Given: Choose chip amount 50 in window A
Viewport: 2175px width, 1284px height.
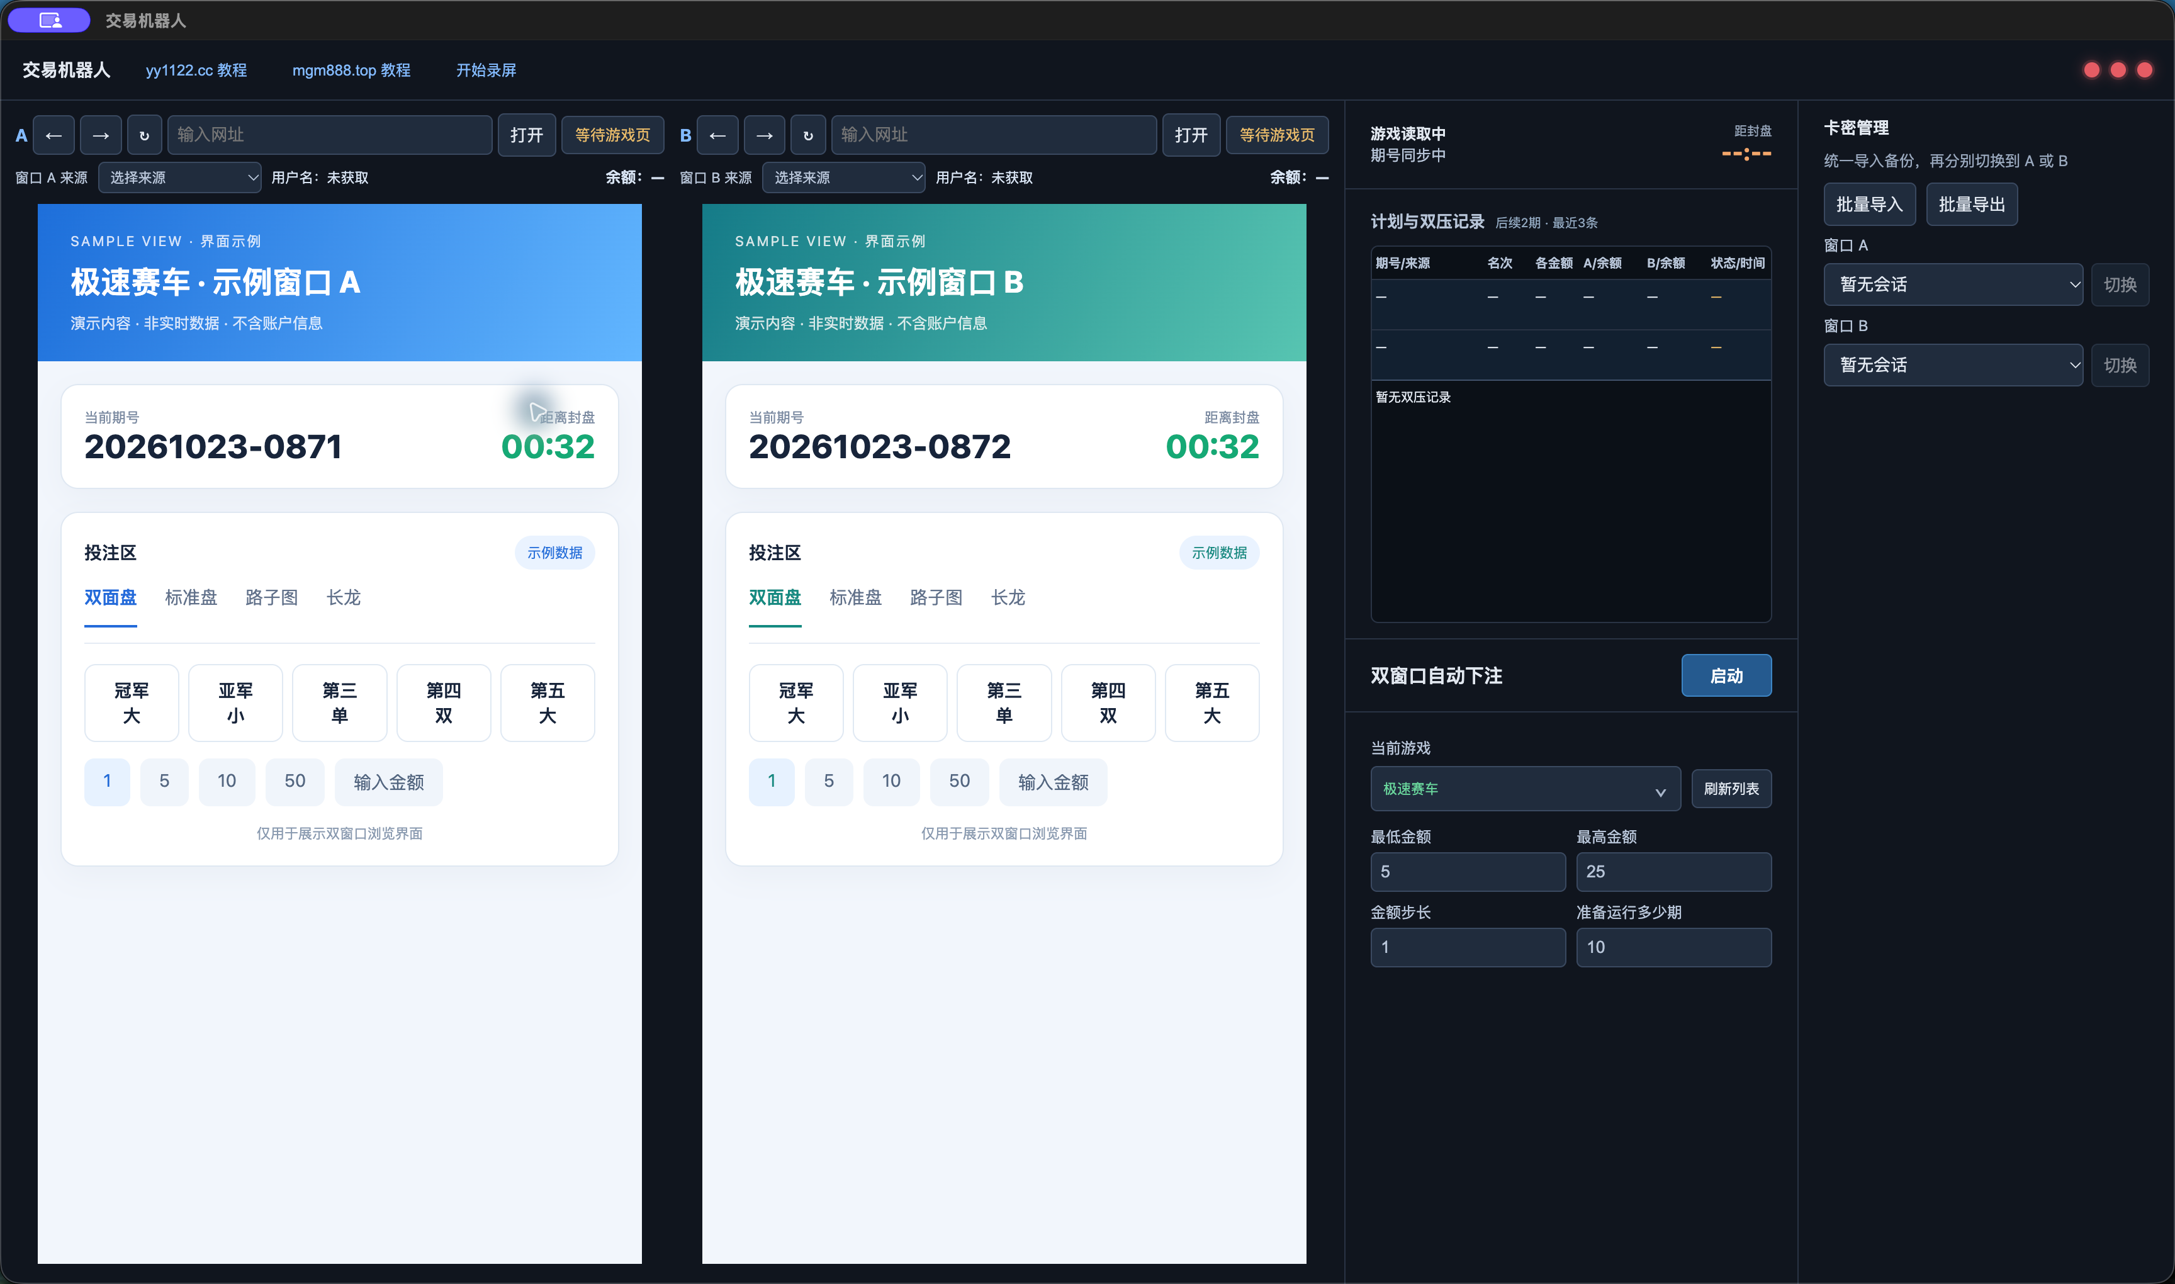Looking at the screenshot, I should click(x=295, y=781).
